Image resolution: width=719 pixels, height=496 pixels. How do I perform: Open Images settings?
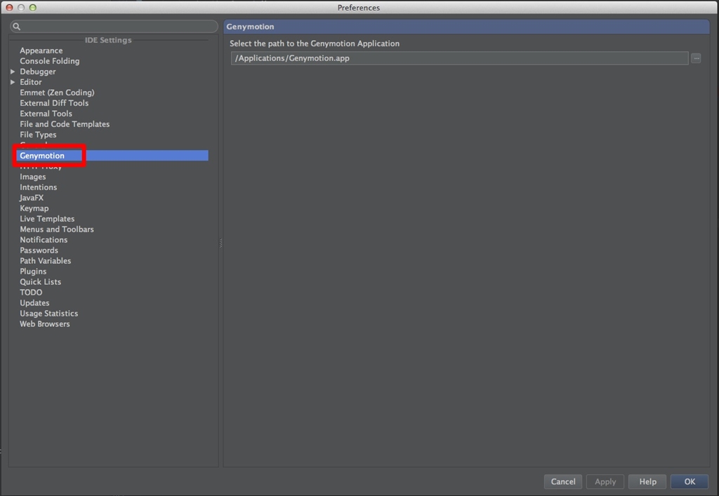tap(32, 177)
